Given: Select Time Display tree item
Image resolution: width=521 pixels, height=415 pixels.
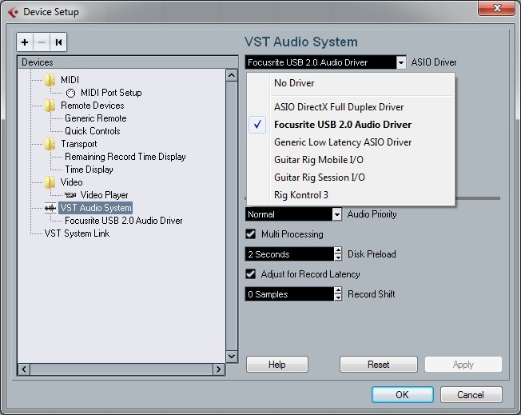Looking at the screenshot, I should (x=89, y=170).
